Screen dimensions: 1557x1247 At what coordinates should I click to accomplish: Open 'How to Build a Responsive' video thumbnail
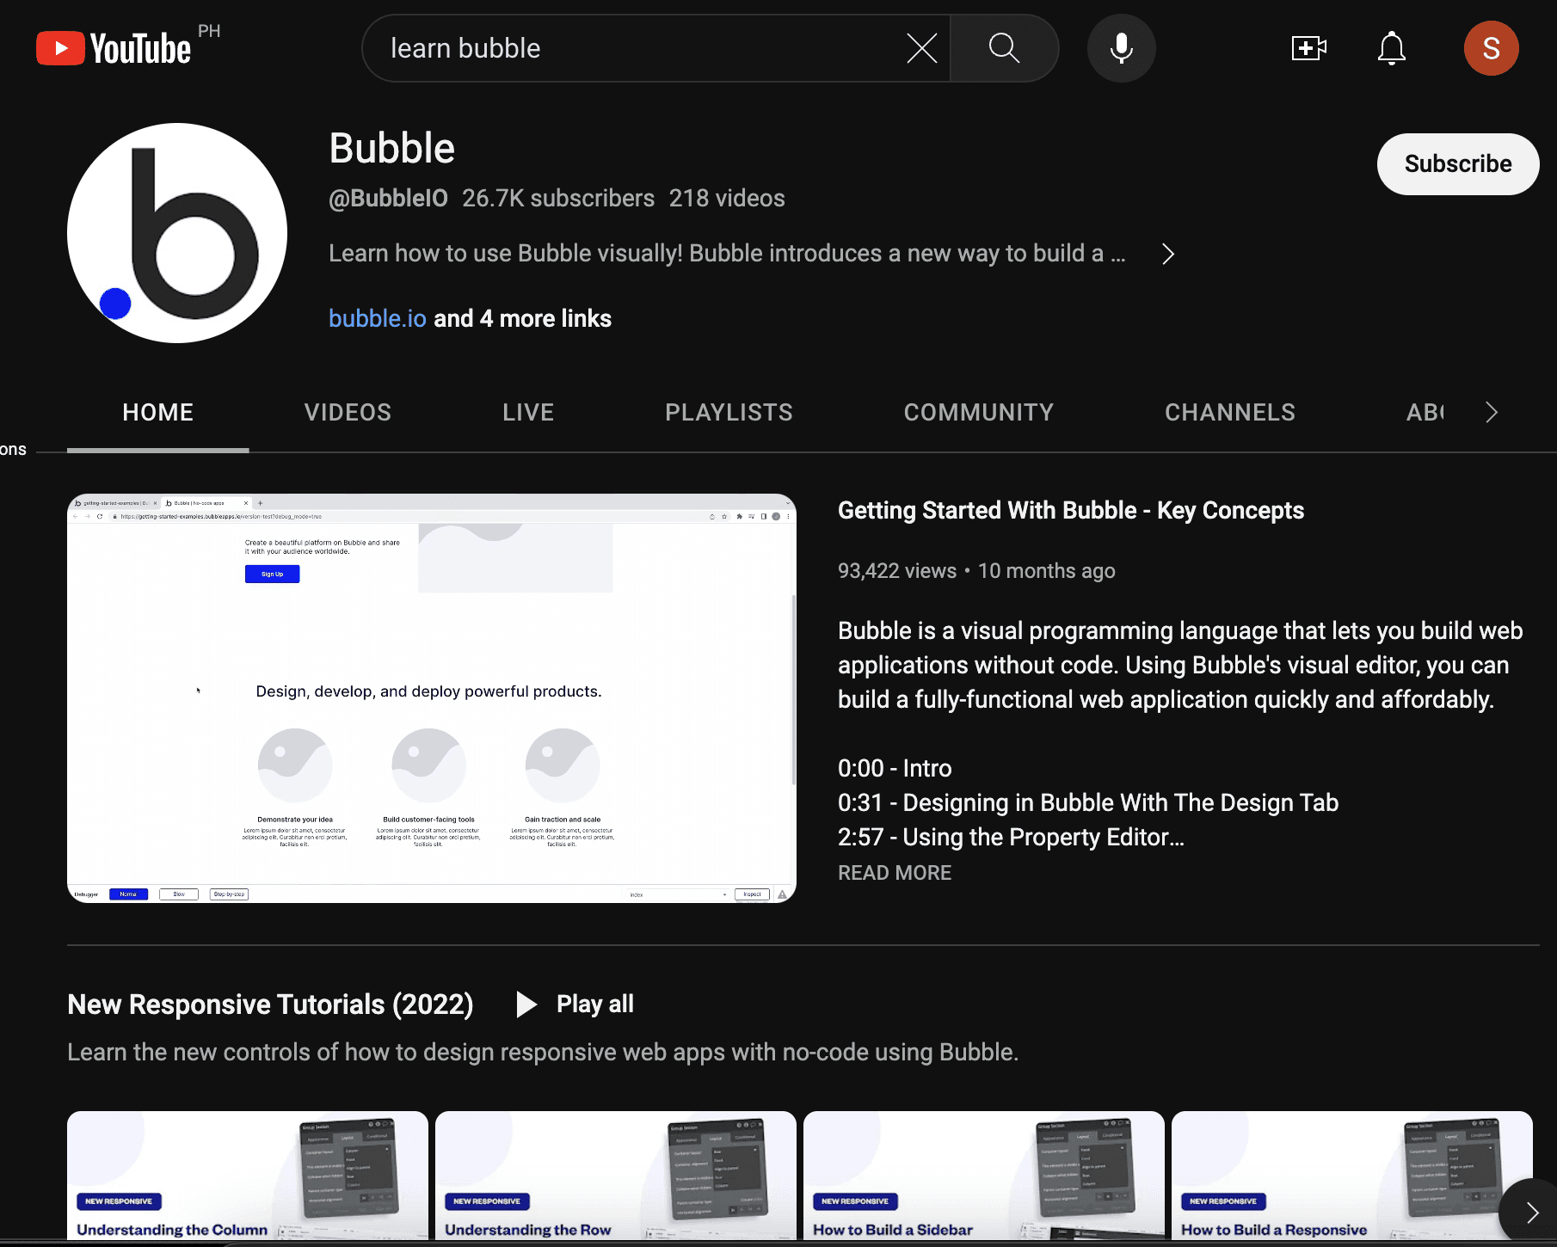(x=1352, y=1176)
